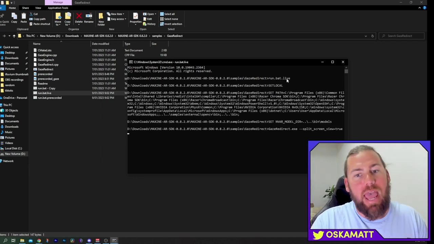Open OBS recordings in Quick access
Viewport: 434px width, 244px height.
point(14,80)
